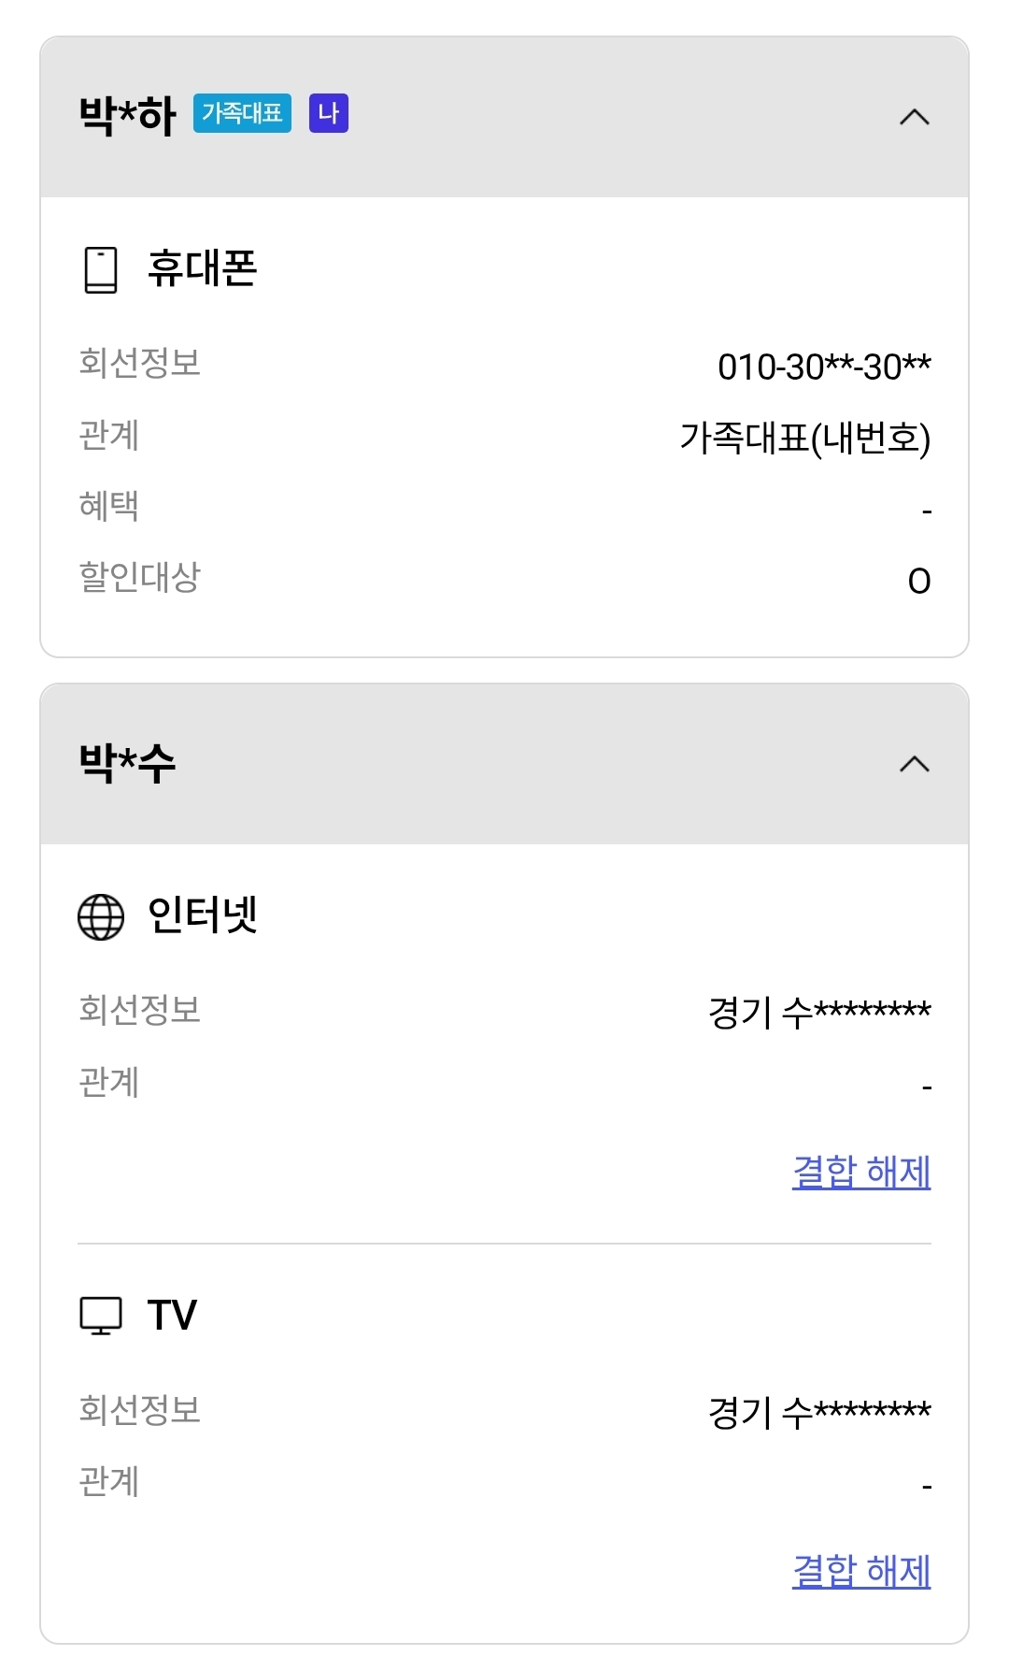Viewport: 1009px width, 1670px height.
Task: Click the 박*하 member name header
Action: (x=127, y=116)
